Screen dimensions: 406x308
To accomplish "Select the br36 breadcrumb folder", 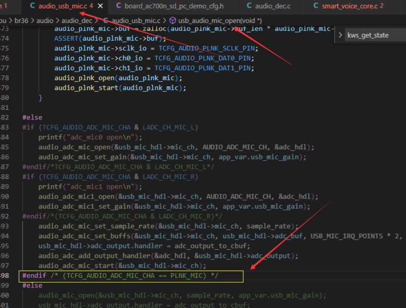I will click(21, 21).
